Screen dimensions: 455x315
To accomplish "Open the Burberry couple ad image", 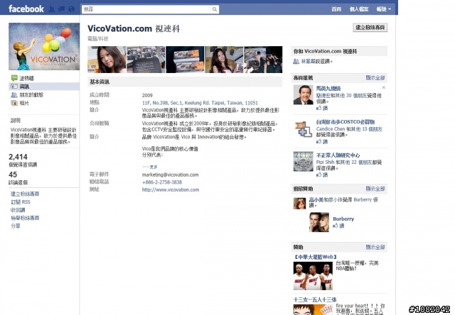I will [319, 222].
